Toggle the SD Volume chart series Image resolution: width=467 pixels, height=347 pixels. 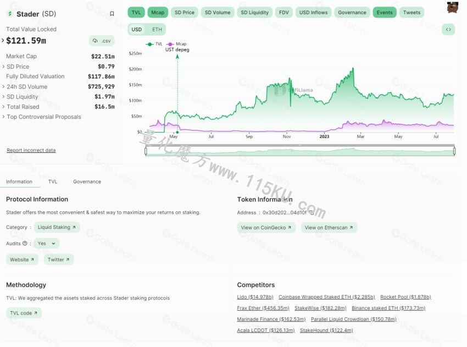pyautogui.click(x=218, y=13)
